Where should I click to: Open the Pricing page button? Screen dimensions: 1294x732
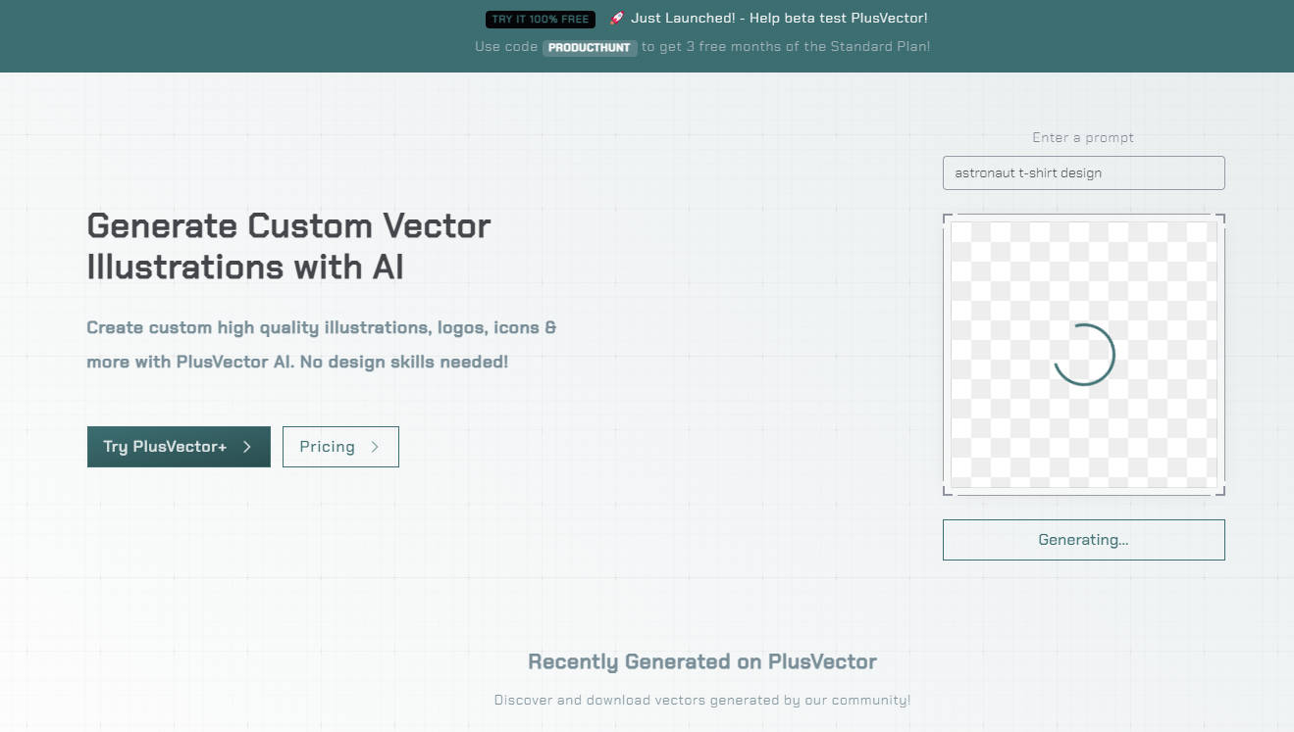(x=340, y=447)
